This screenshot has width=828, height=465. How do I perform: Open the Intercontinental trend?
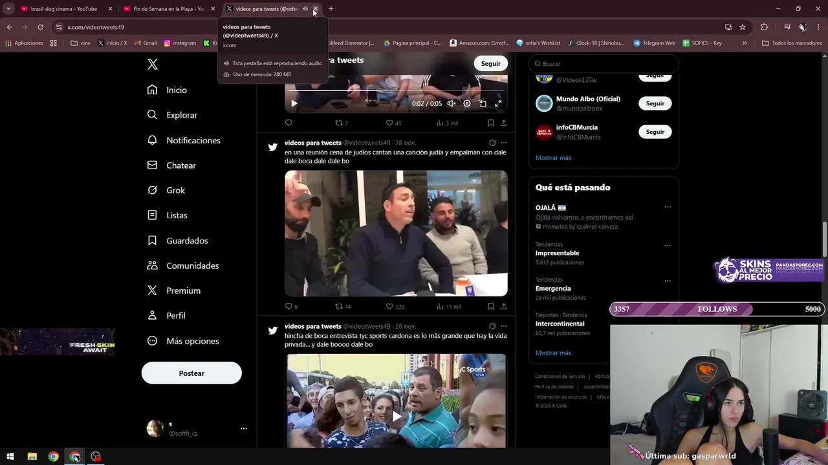(560, 324)
